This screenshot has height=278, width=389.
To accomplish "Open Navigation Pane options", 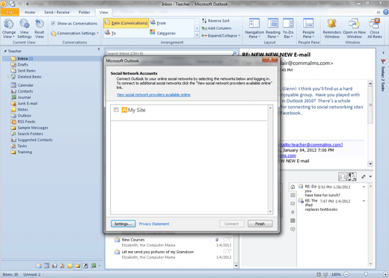I will 254,29.
